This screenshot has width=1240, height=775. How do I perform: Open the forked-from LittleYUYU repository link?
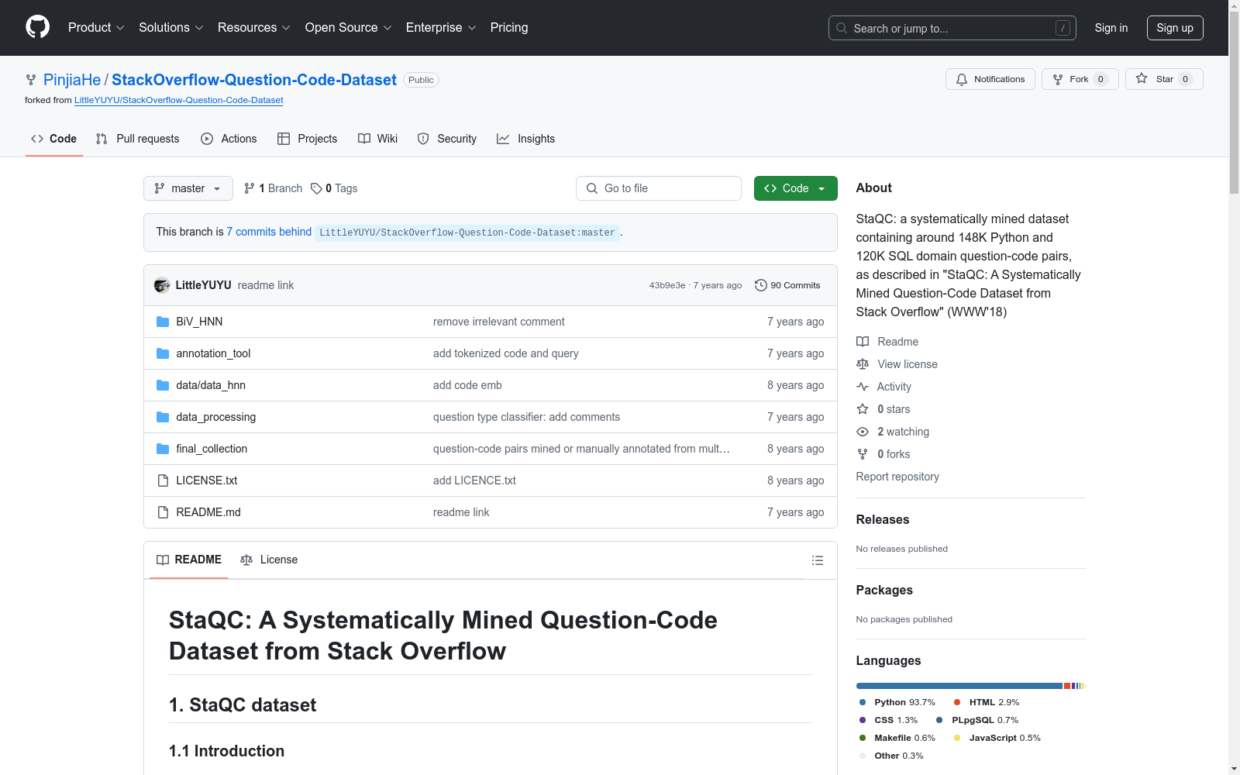(179, 100)
